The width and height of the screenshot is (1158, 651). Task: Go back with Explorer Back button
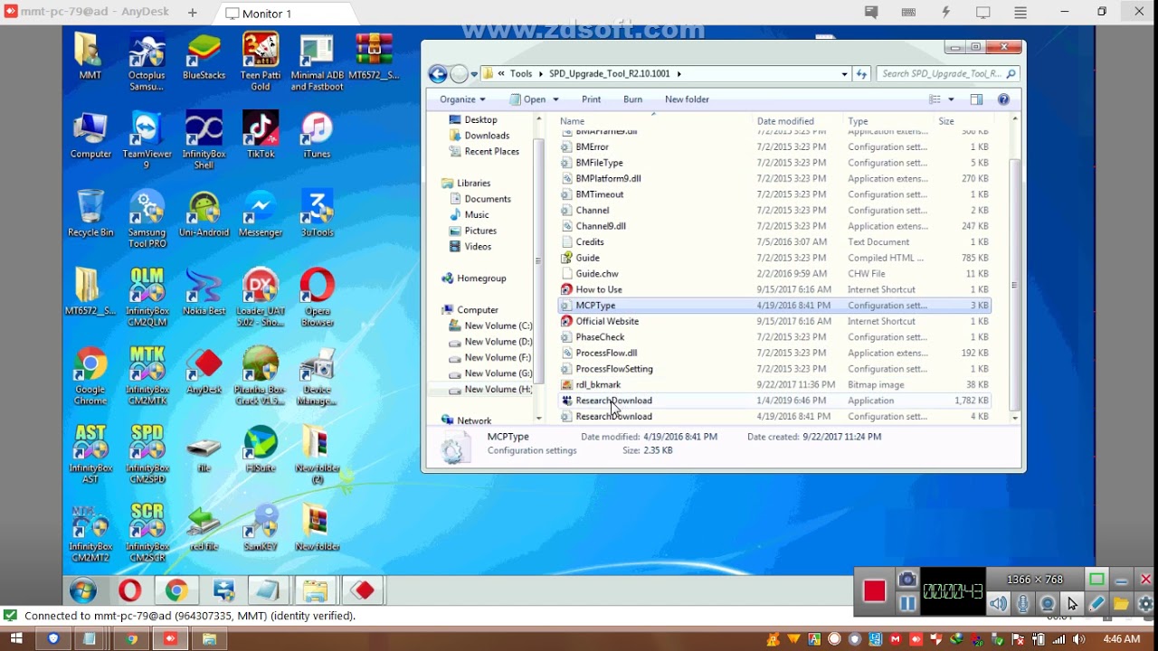point(438,74)
